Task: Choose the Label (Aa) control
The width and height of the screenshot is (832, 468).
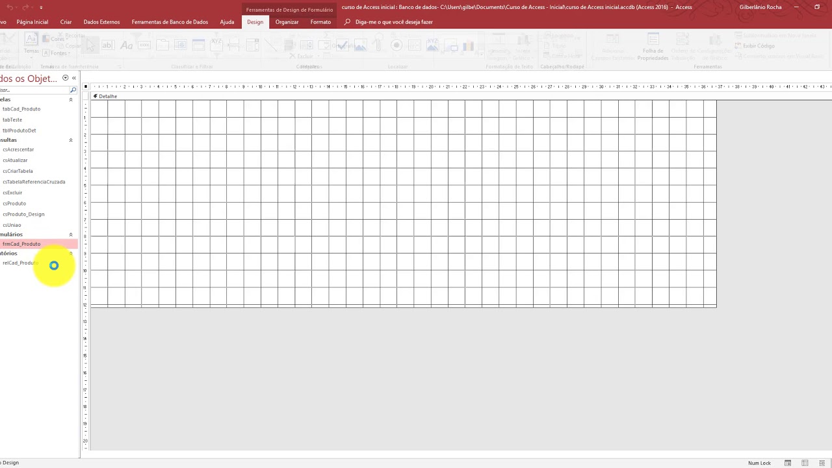Action: click(x=127, y=45)
